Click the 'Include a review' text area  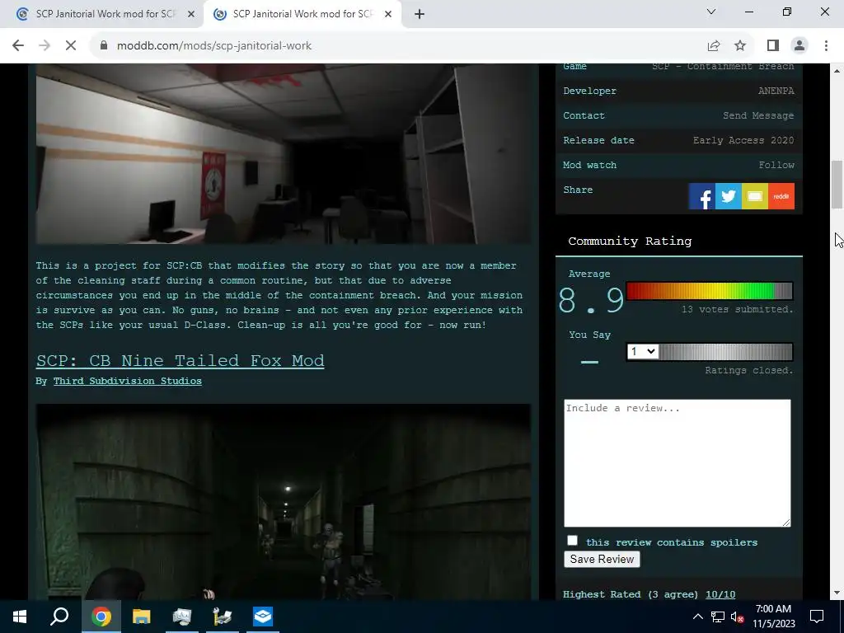[678, 463]
